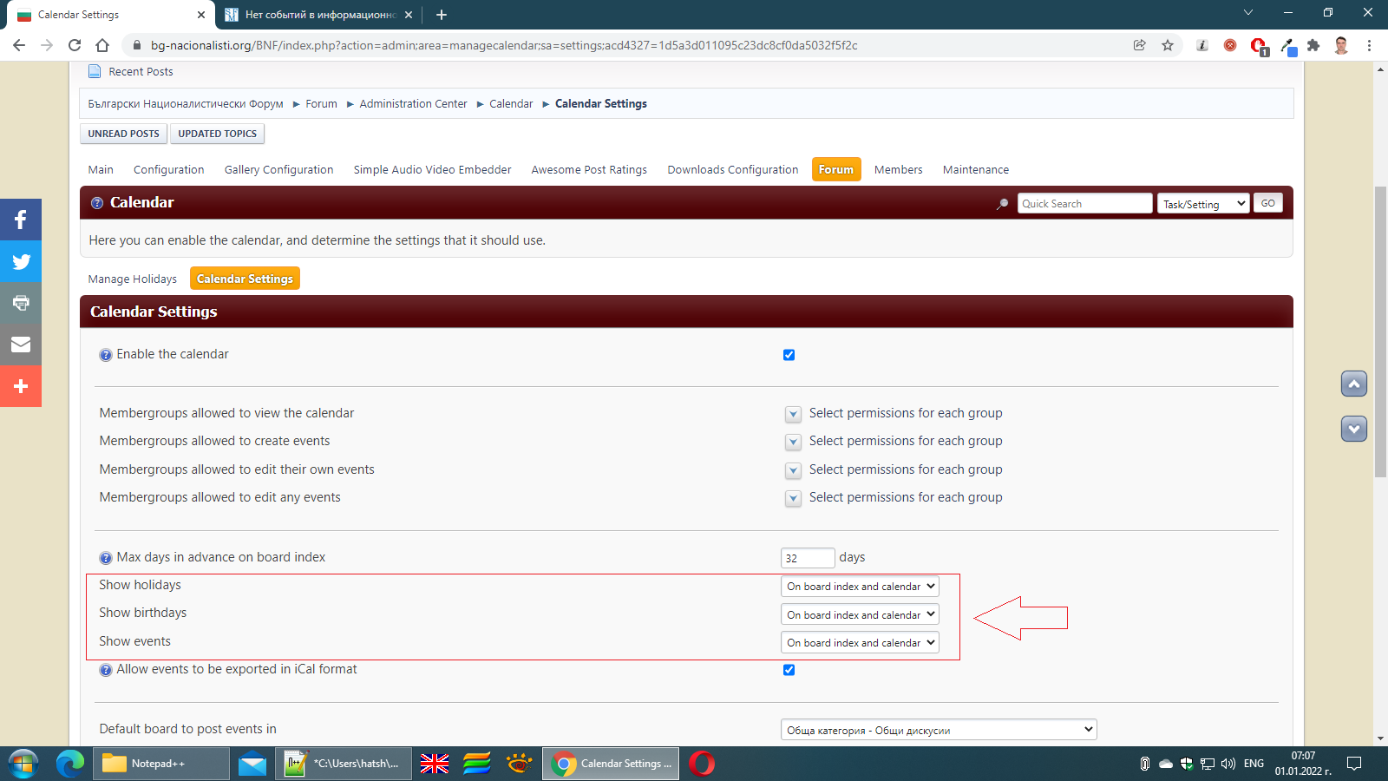
Task: Open new browser tab
Action: tap(442, 15)
